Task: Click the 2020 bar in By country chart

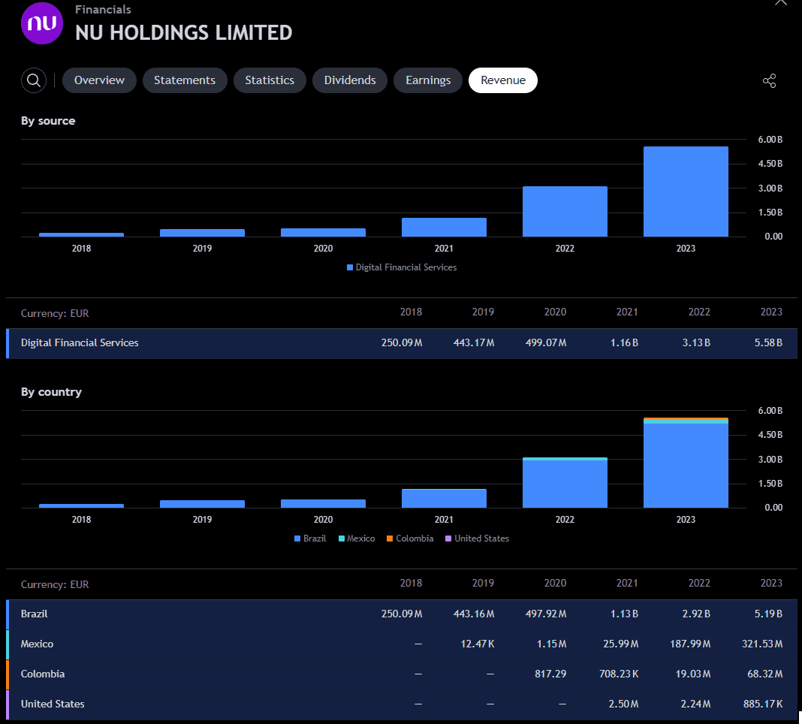Action: (323, 503)
